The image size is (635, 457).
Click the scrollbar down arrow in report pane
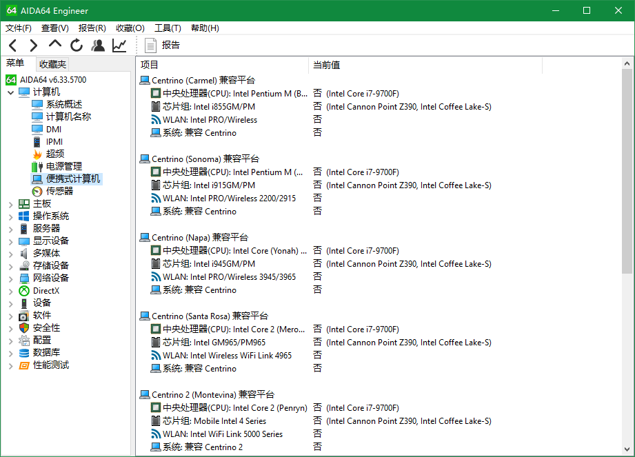(627, 449)
